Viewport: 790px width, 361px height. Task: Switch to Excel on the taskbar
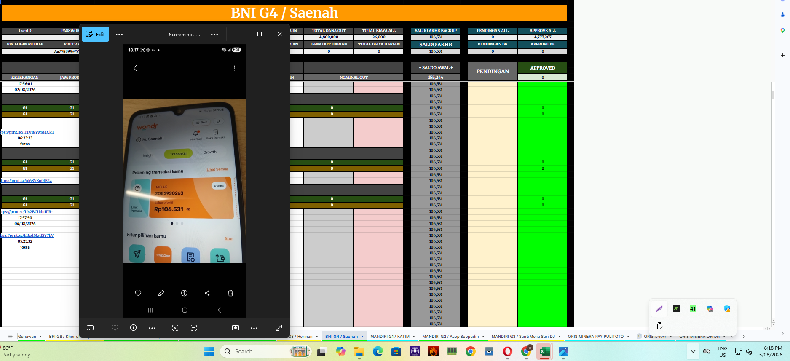tap(545, 351)
